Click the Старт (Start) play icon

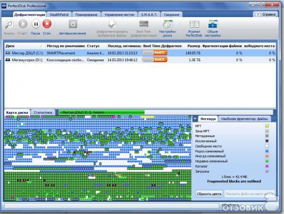pyautogui.click(x=22, y=24)
